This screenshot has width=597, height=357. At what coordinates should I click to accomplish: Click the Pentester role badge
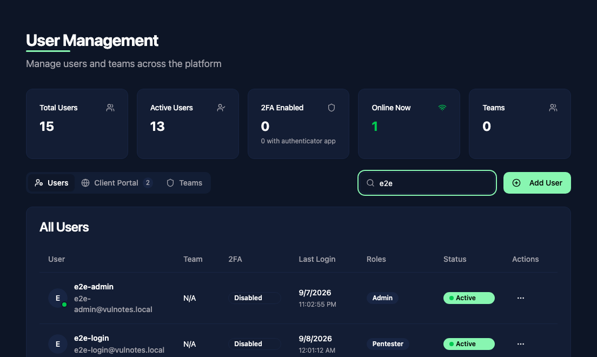tap(388, 344)
